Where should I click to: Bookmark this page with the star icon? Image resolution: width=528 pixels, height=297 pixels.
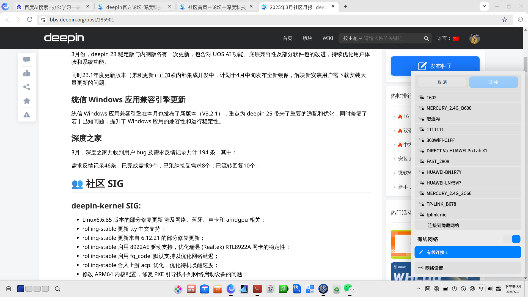pyautogui.click(x=504, y=20)
